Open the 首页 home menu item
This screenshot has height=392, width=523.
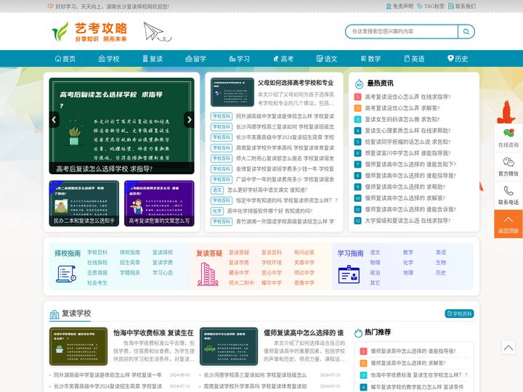(65, 59)
